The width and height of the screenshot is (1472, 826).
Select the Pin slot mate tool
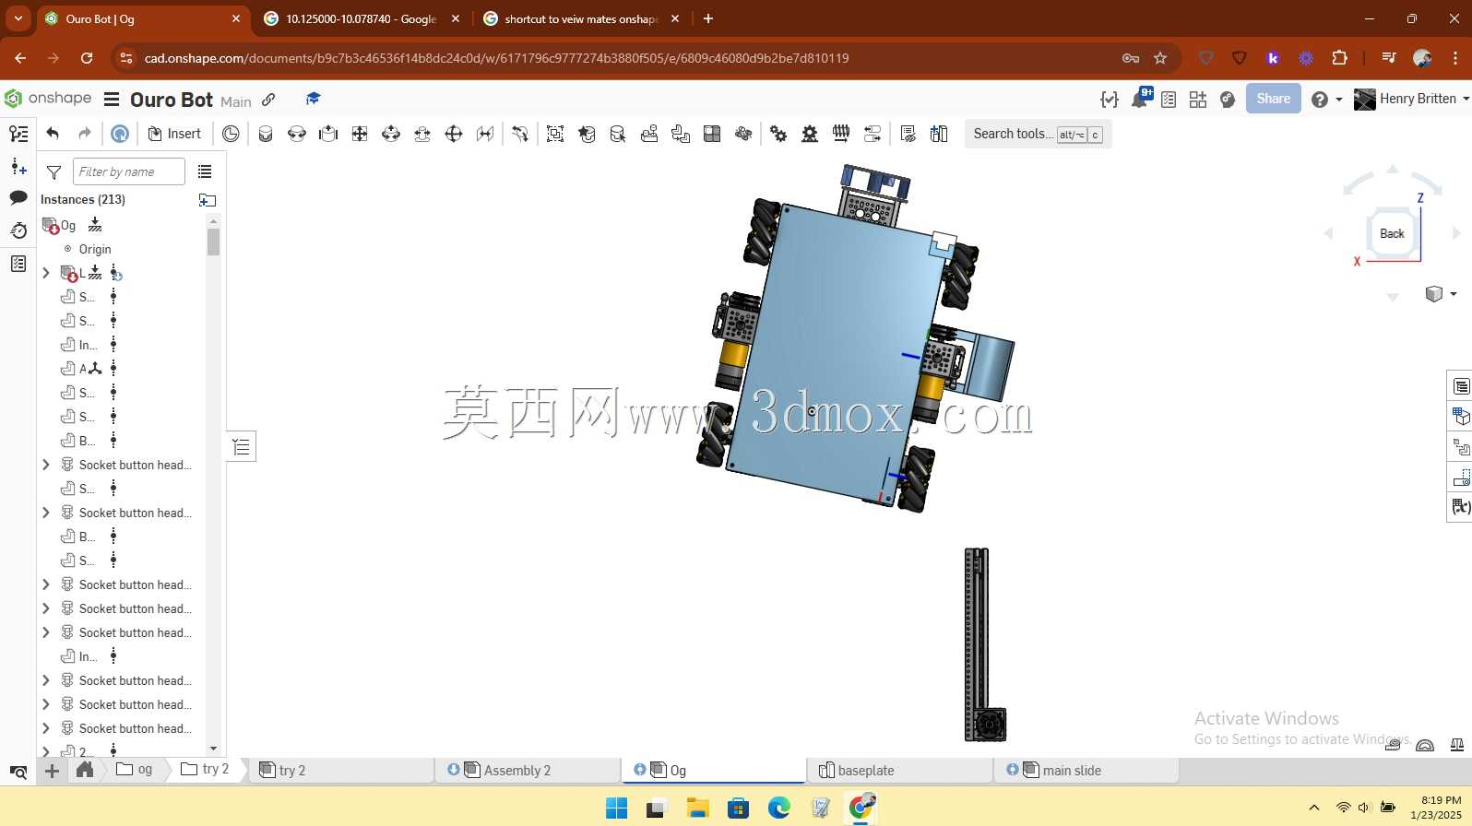pyautogui.click(x=422, y=134)
